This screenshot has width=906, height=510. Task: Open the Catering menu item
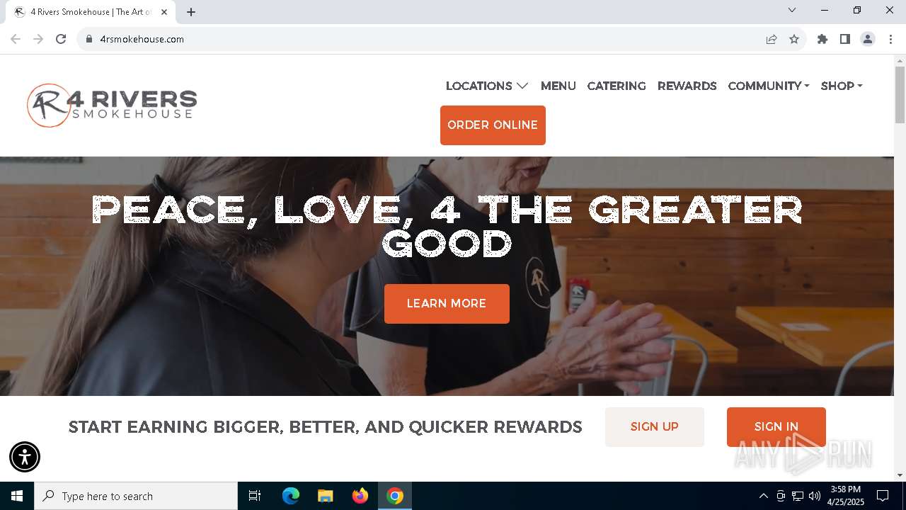coord(617,86)
